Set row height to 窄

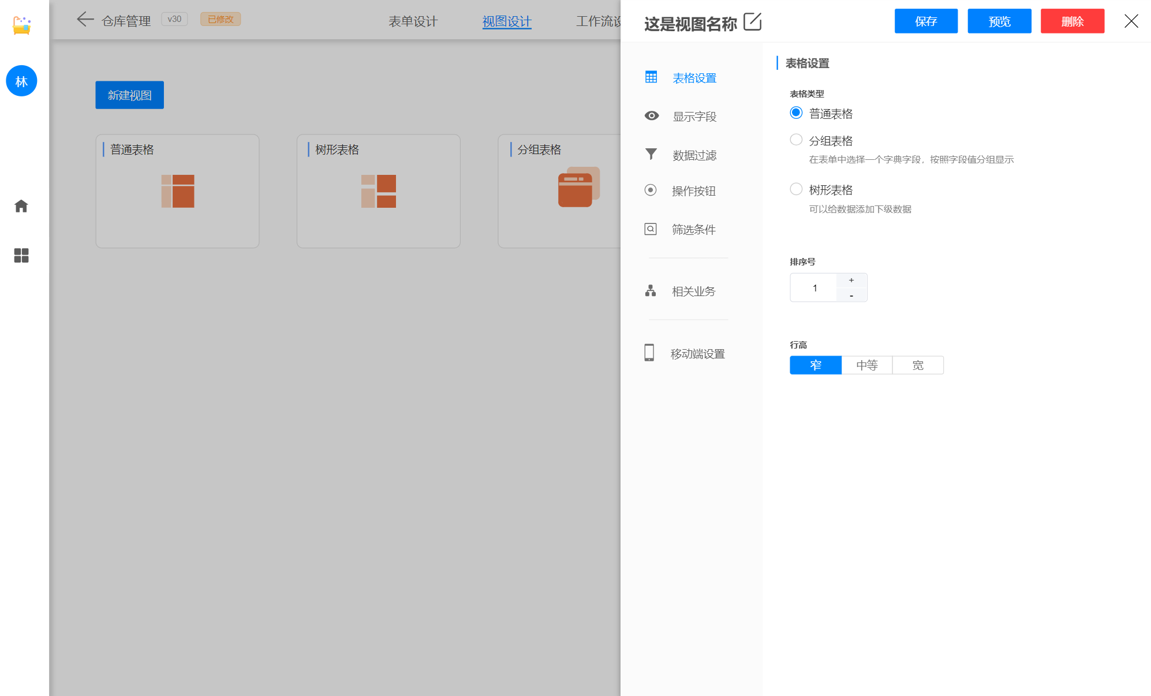click(816, 365)
